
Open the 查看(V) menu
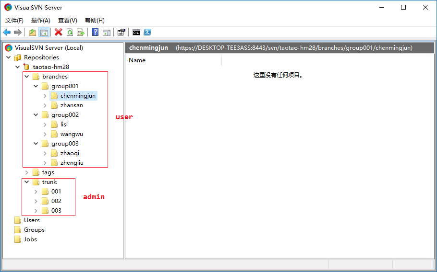point(67,21)
